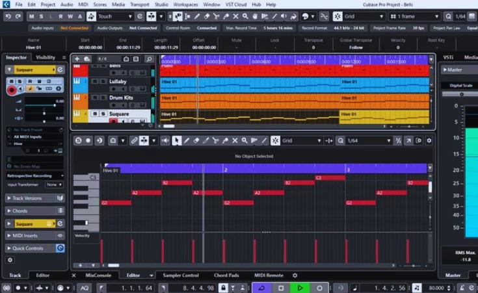Toggle the Cycle loop button in transport
The image size is (478, 293).
click(x=261, y=288)
